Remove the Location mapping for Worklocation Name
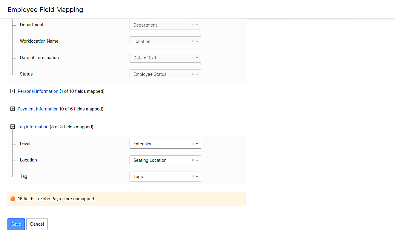 193,41
